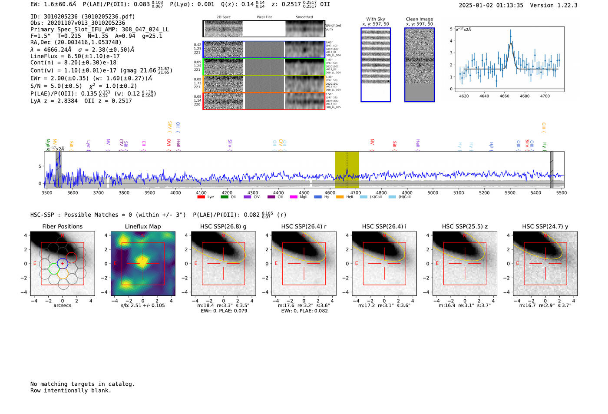Select the HSC SSP(25.5) z image
Screen dimensions: 608x414
click(x=465, y=264)
